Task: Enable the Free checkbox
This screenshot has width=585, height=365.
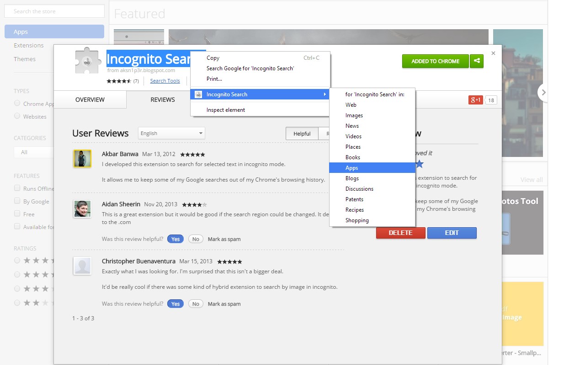Action: click(17, 214)
